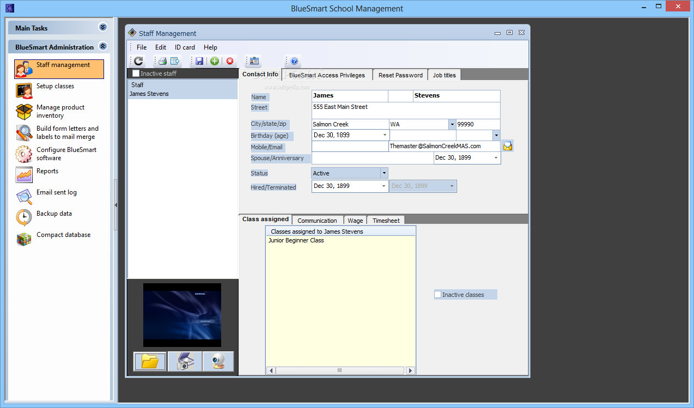694x408 pixels.
Task: Click the Backup data clock icon
Action: point(24,218)
